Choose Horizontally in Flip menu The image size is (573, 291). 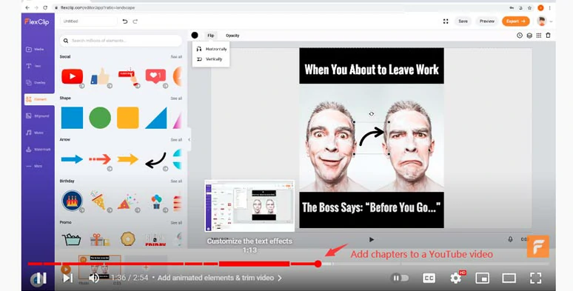point(212,49)
